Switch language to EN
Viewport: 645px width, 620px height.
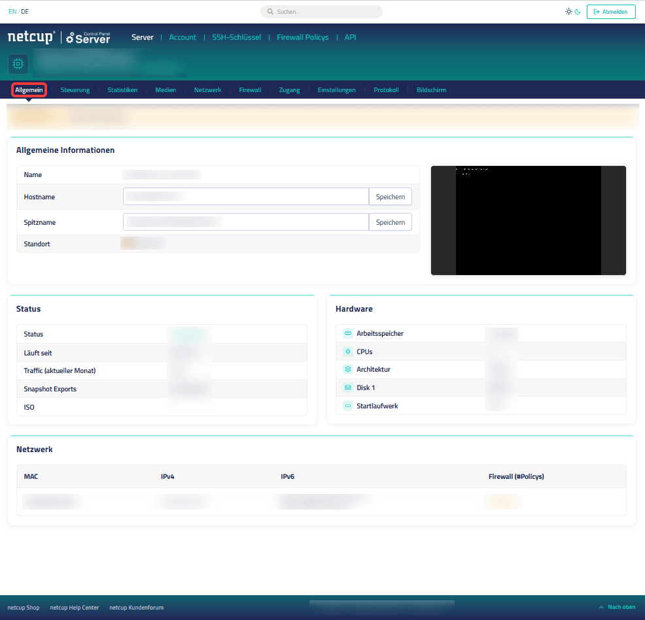click(12, 12)
